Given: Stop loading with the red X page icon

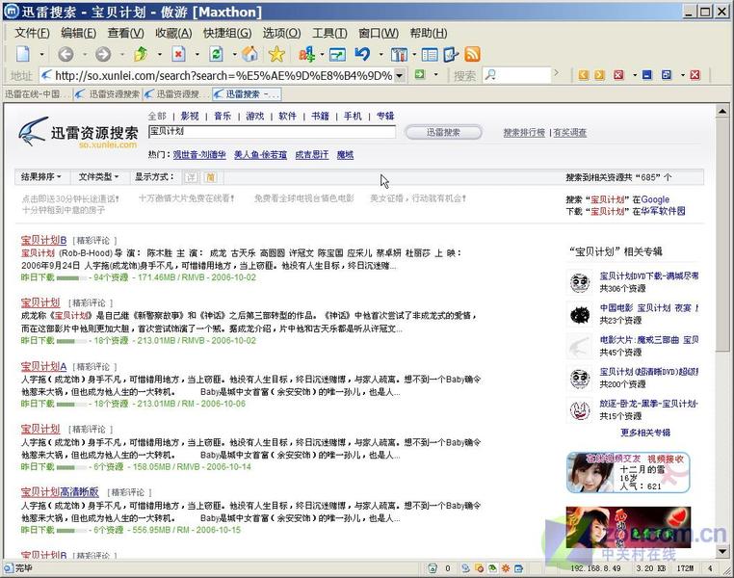Looking at the screenshot, I should click(x=178, y=54).
